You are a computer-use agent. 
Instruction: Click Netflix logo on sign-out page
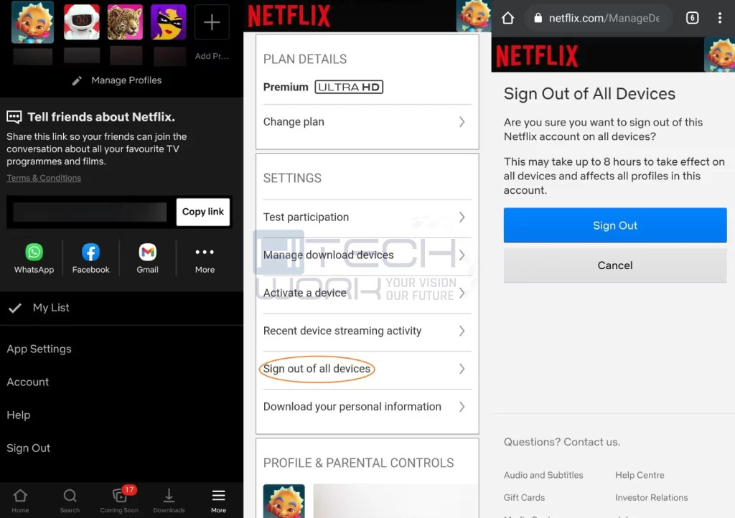[x=537, y=56]
